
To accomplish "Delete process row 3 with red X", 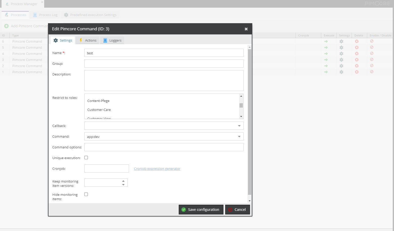I will click(x=357, y=60).
